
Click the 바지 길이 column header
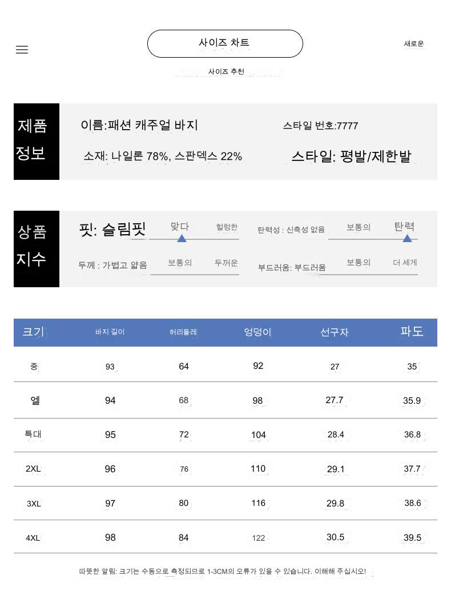pyautogui.click(x=110, y=332)
